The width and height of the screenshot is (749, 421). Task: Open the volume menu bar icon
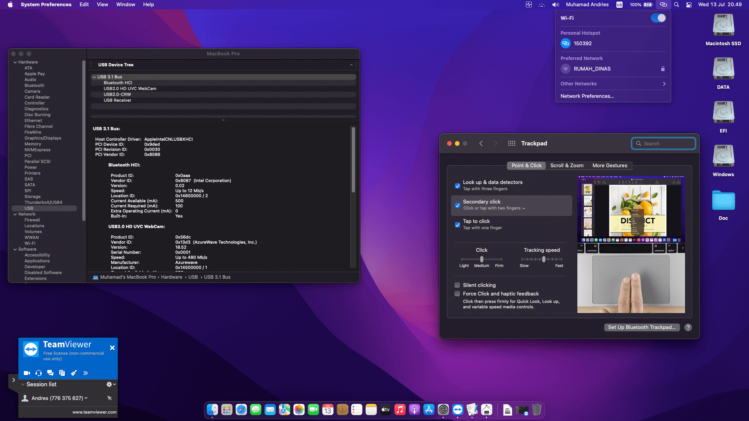556,5
